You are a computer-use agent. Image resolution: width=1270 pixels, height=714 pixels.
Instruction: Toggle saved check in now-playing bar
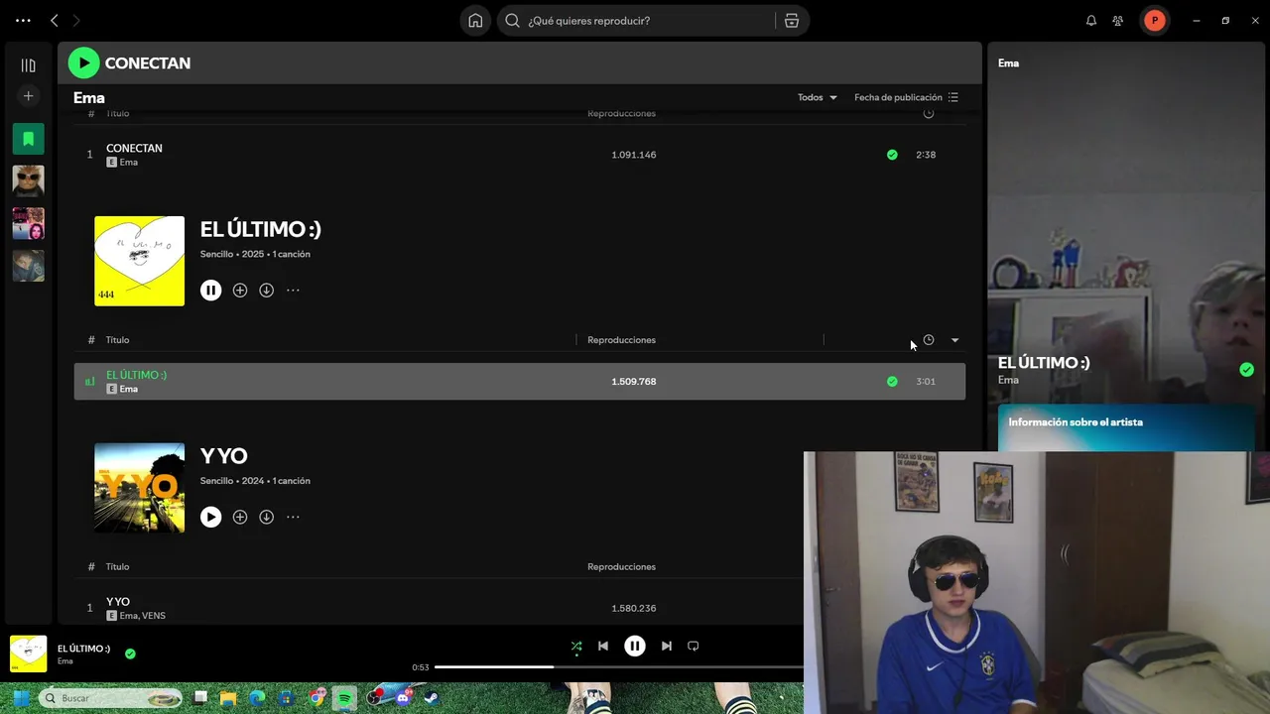[130, 654]
